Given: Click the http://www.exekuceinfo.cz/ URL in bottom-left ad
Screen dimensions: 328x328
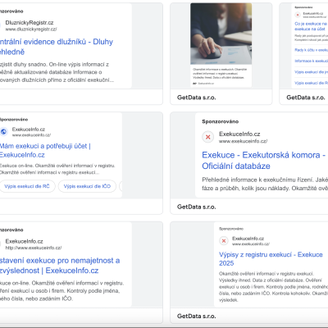Looking at the screenshot, I should click(34, 248).
